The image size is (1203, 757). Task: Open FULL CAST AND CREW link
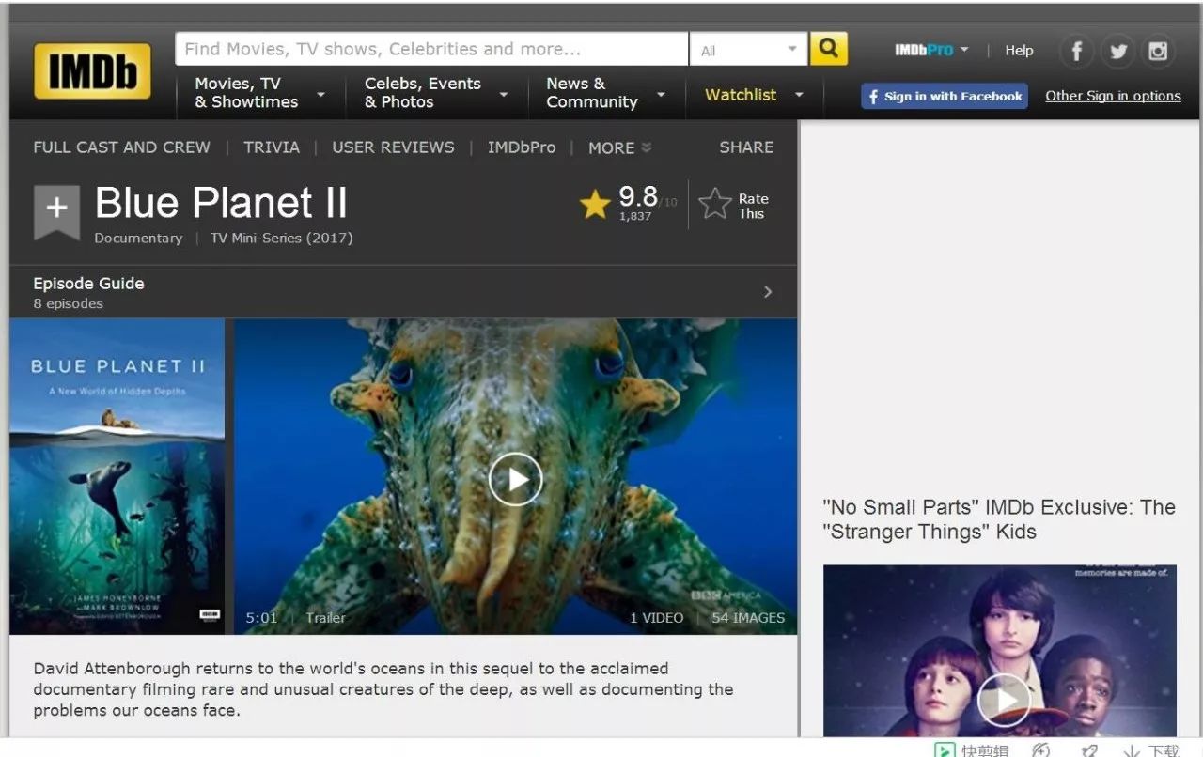pyautogui.click(x=121, y=147)
